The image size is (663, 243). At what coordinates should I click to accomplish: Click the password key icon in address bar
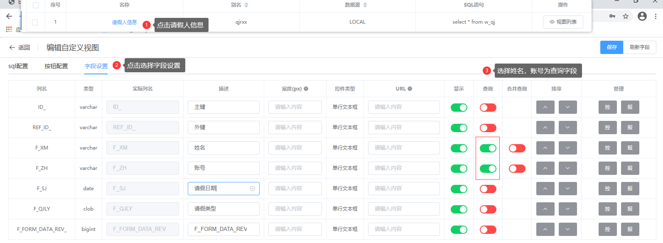(x=612, y=16)
